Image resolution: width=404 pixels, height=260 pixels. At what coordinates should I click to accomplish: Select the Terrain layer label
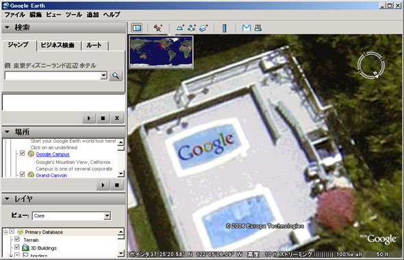[31, 240]
